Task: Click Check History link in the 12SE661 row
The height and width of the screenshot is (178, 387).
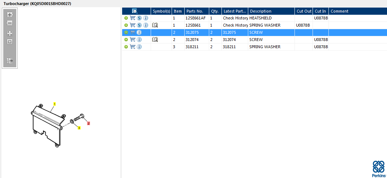Action: (x=235, y=25)
